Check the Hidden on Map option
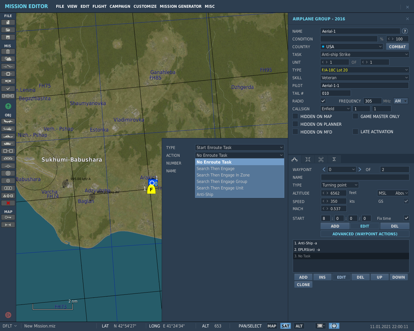The width and height of the screenshot is (414, 331). 295,116
